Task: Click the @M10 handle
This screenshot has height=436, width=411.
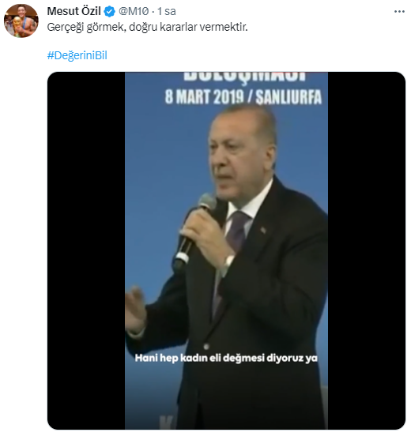Action: [134, 11]
